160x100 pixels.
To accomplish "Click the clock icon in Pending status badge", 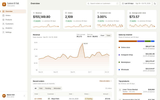I will click(x=86, y=99).
